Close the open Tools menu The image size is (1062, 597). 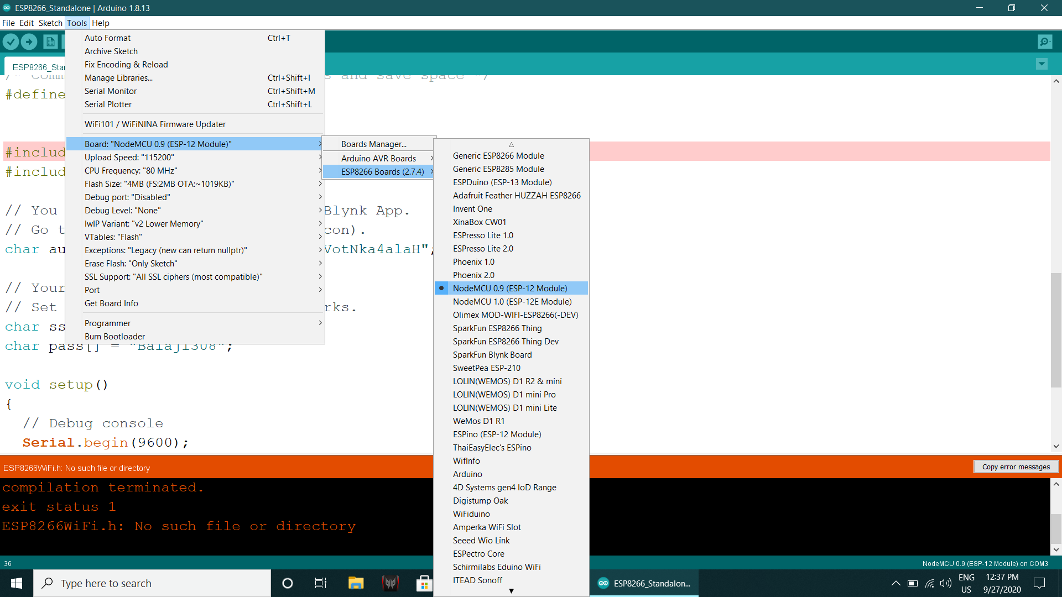[x=77, y=23]
